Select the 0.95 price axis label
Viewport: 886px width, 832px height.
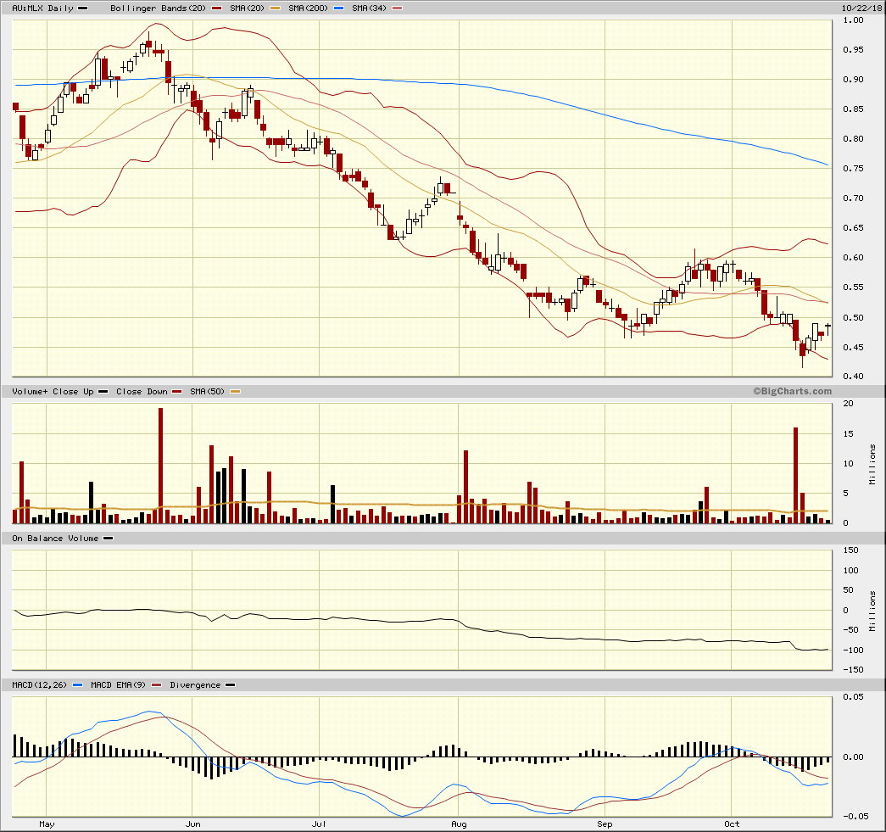pos(853,50)
